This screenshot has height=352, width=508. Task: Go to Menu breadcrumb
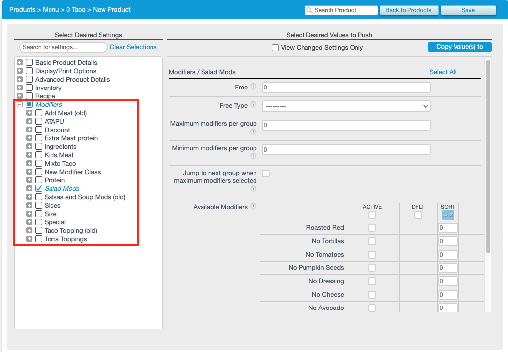point(51,10)
